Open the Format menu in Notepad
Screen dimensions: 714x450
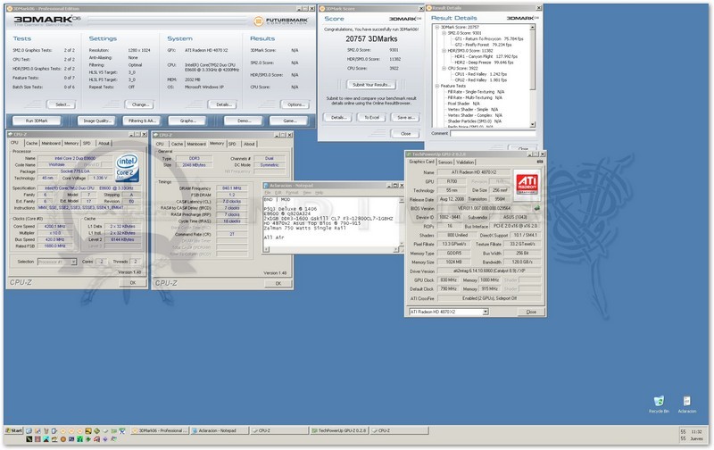tap(292, 193)
